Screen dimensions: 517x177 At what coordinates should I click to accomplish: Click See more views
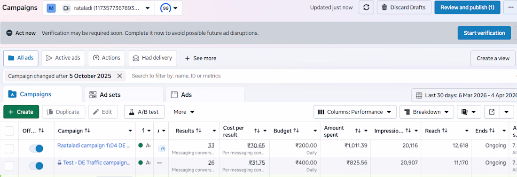201,58
